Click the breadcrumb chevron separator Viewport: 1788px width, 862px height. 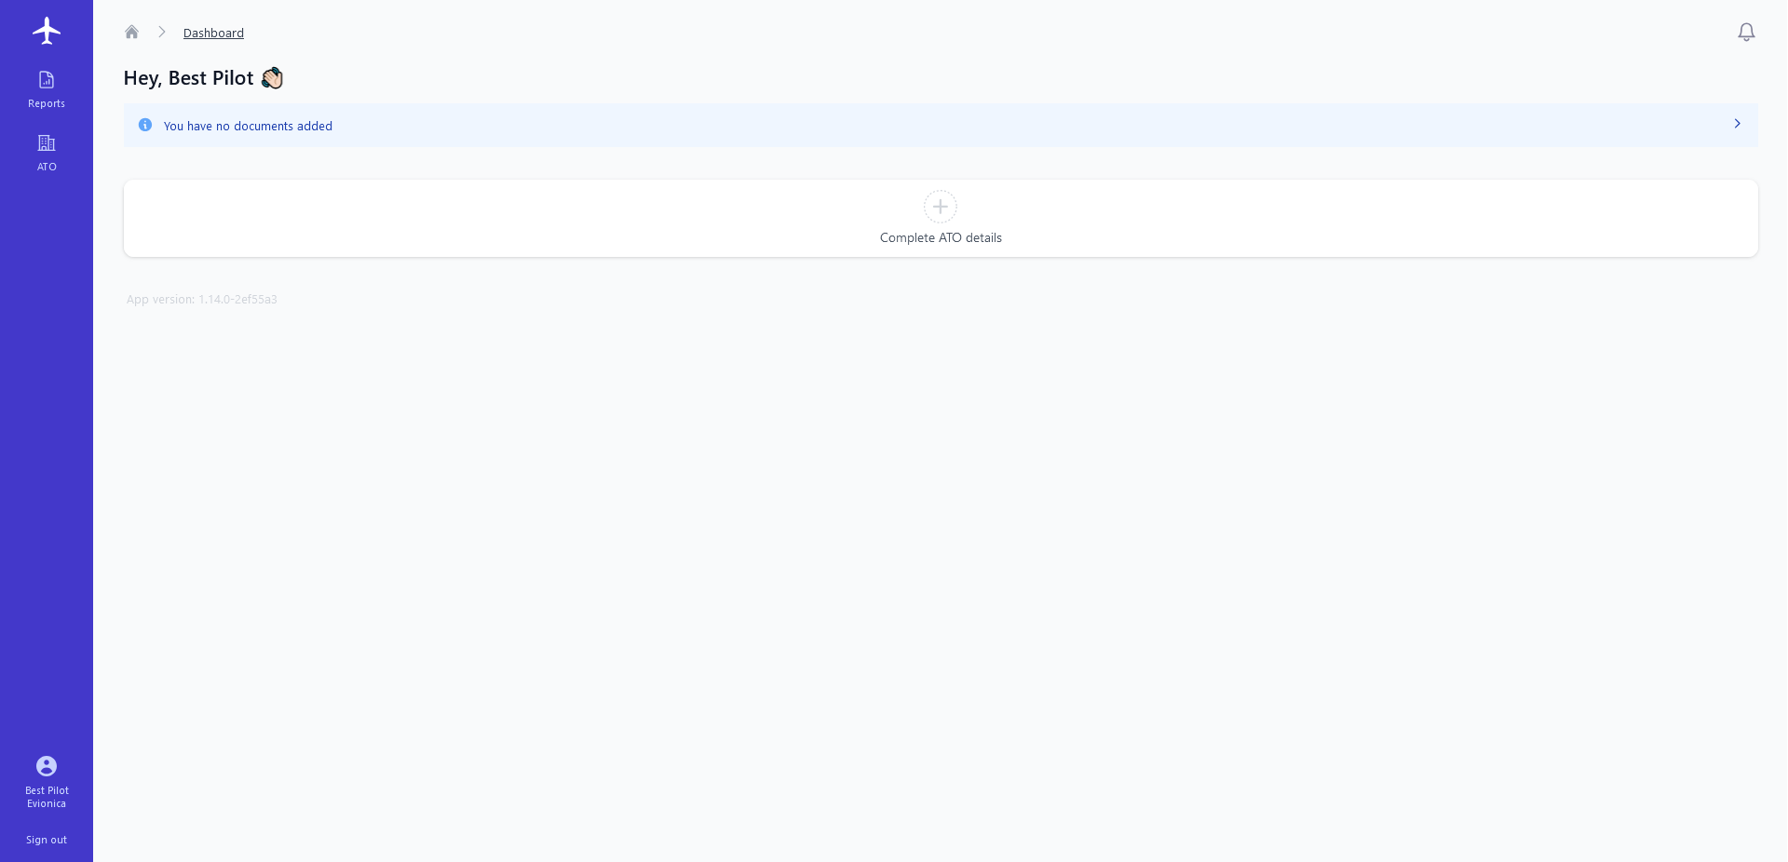point(162,33)
